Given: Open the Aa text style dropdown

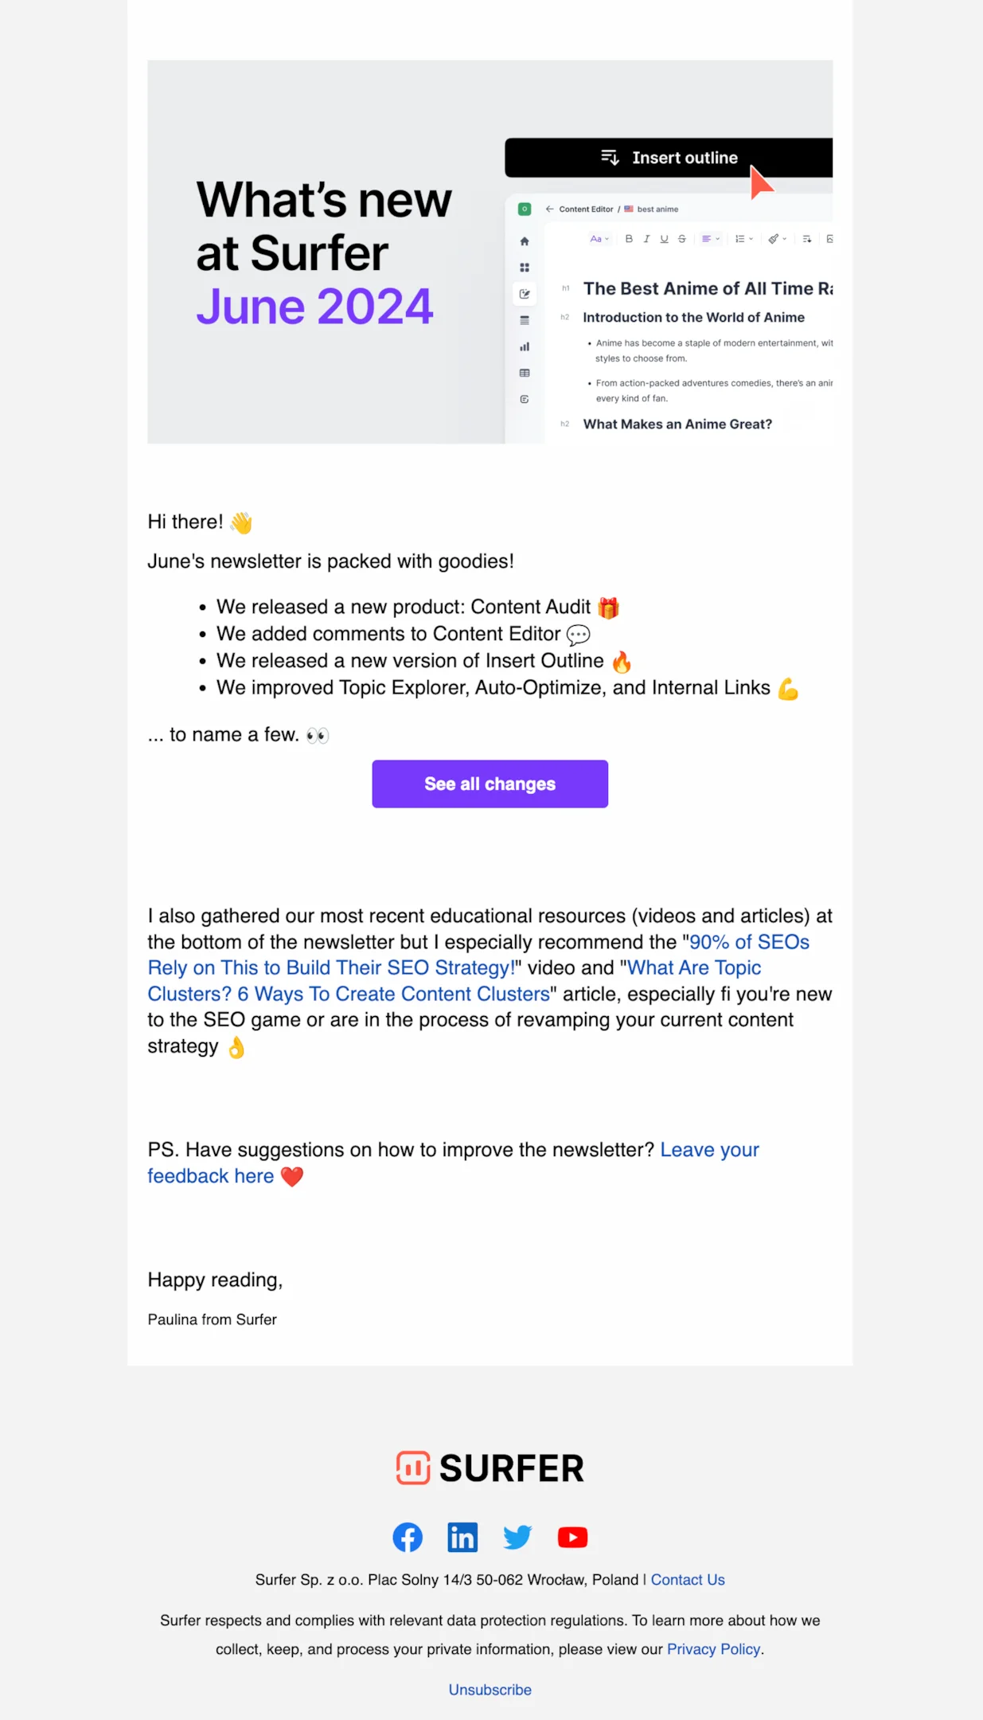Looking at the screenshot, I should [598, 238].
